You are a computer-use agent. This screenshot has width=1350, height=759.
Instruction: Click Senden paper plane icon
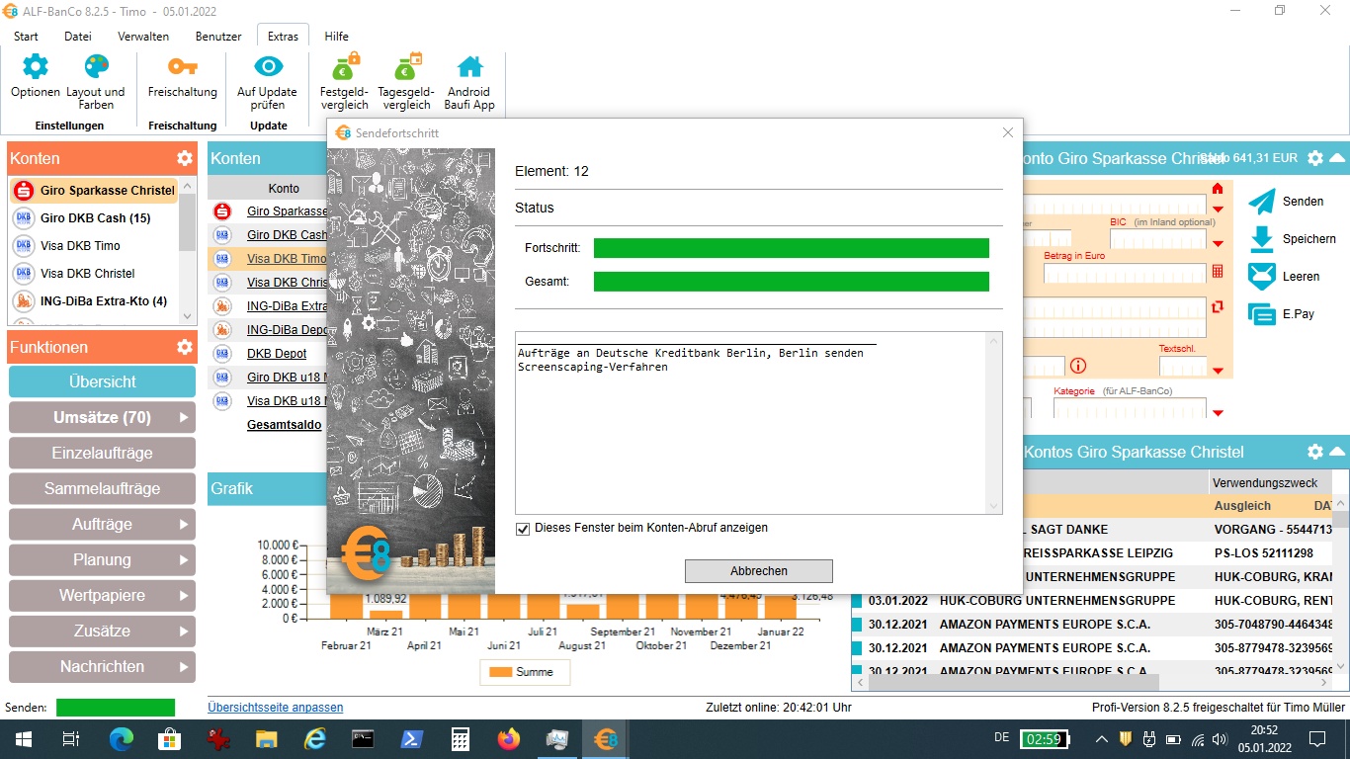pyautogui.click(x=1262, y=202)
